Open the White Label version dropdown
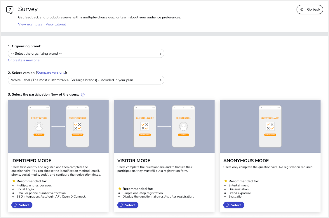This screenshot has height=218, width=329. [86, 80]
